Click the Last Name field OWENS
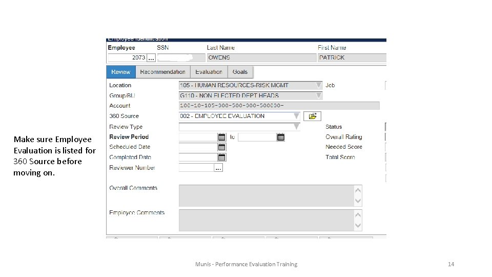 [x=261, y=58]
